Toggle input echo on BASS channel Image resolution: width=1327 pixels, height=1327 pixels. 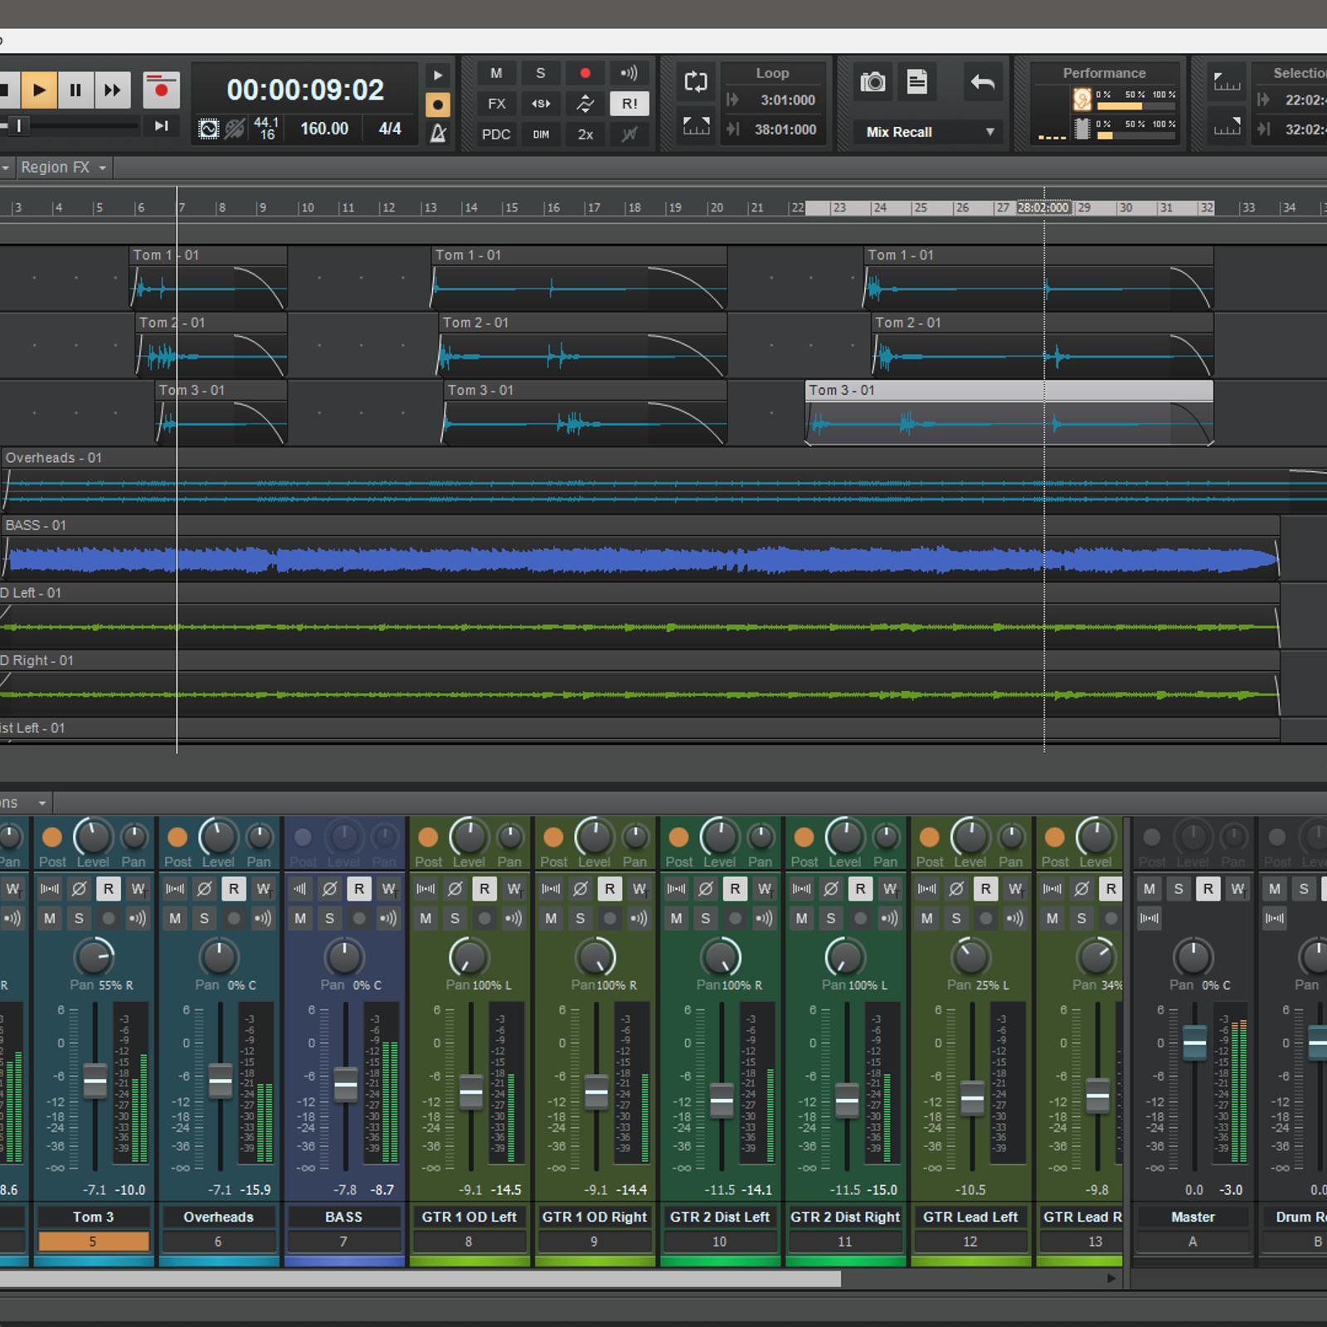[388, 918]
